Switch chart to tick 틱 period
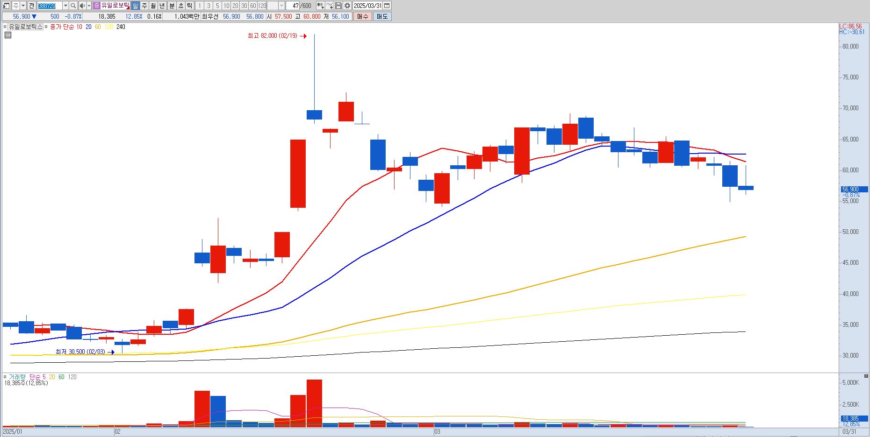This screenshot has width=870, height=437. coord(189,6)
